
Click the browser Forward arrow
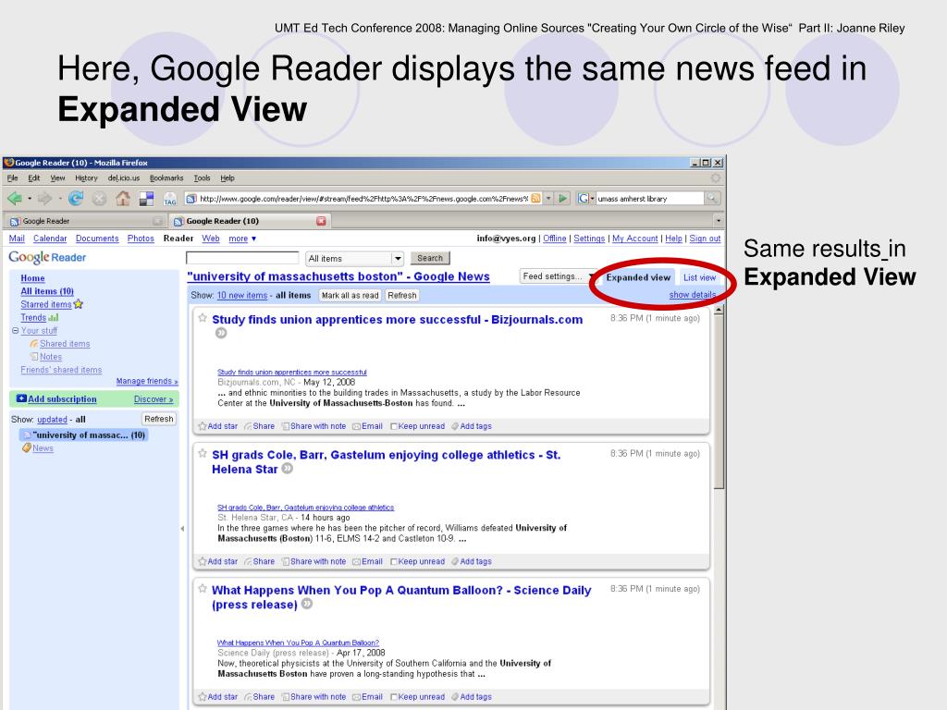(44, 198)
